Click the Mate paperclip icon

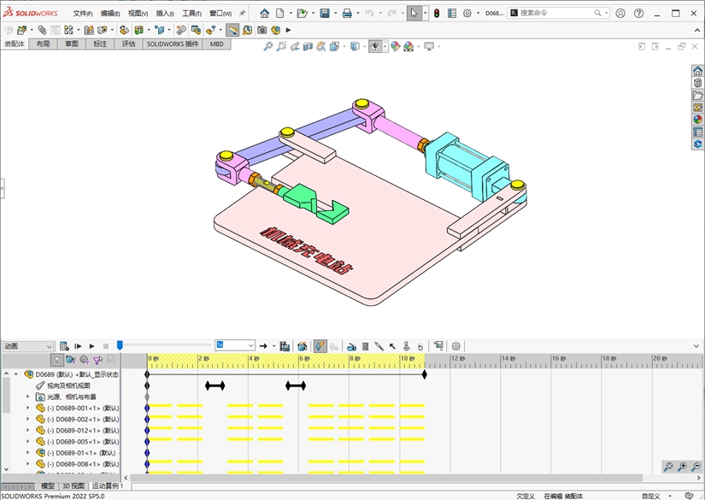[42, 30]
